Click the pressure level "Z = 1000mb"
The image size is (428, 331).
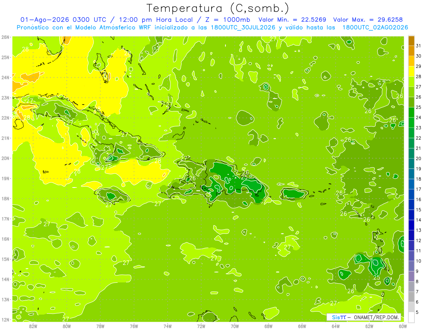click(228, 20)
